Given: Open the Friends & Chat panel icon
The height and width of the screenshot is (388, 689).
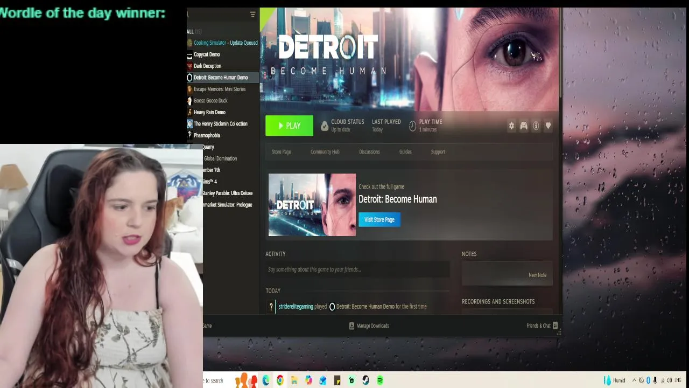Looking at the screenshot, I should point(555,325).
